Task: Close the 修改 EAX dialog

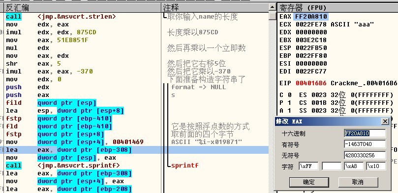Action: pyautogui.click(x=385, y=121)
